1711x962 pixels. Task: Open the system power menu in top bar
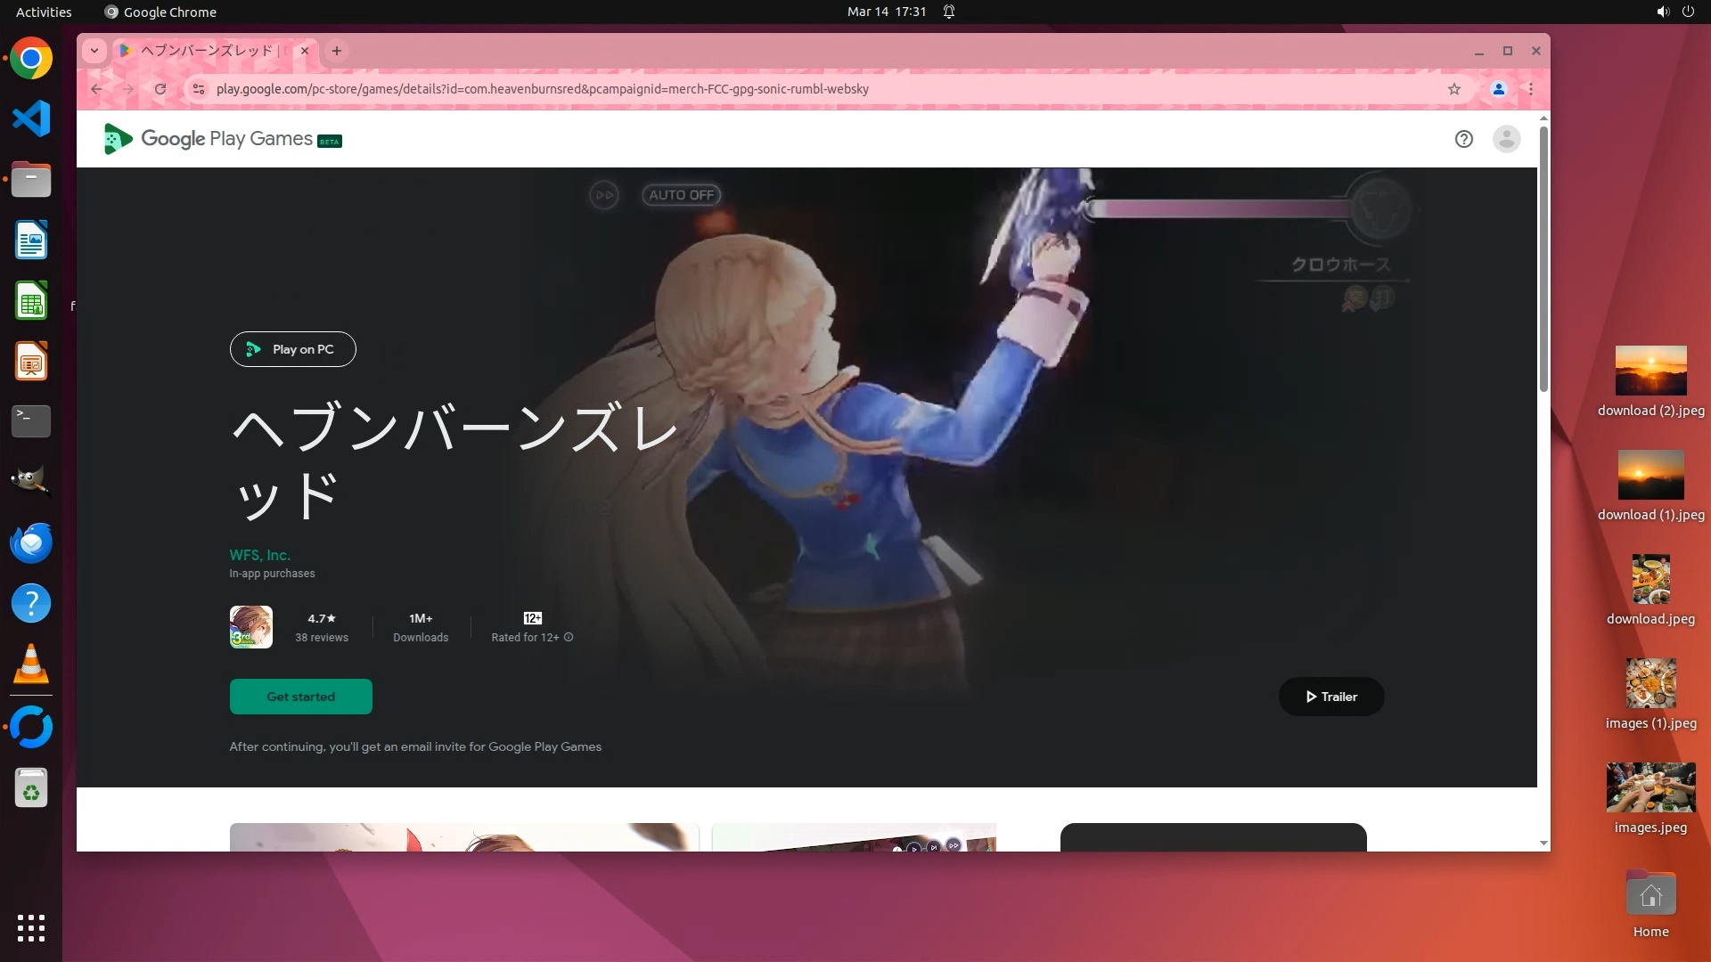point(1688,12)
